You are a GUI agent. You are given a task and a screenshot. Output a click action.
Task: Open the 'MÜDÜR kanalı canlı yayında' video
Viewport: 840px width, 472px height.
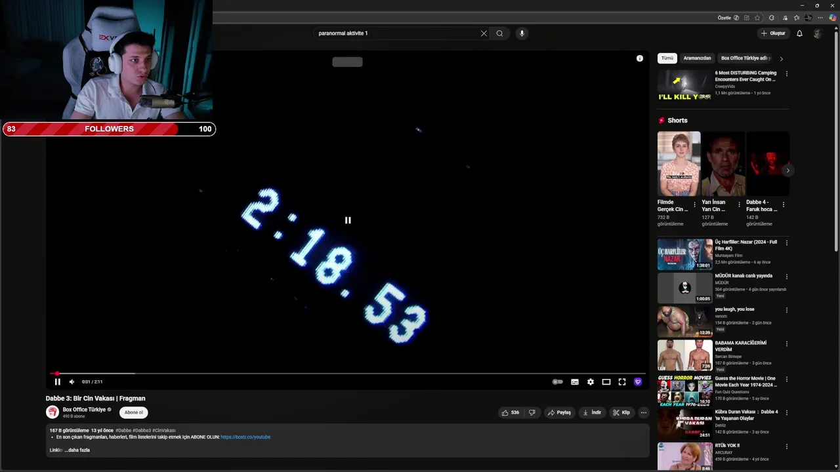(685, 288)
